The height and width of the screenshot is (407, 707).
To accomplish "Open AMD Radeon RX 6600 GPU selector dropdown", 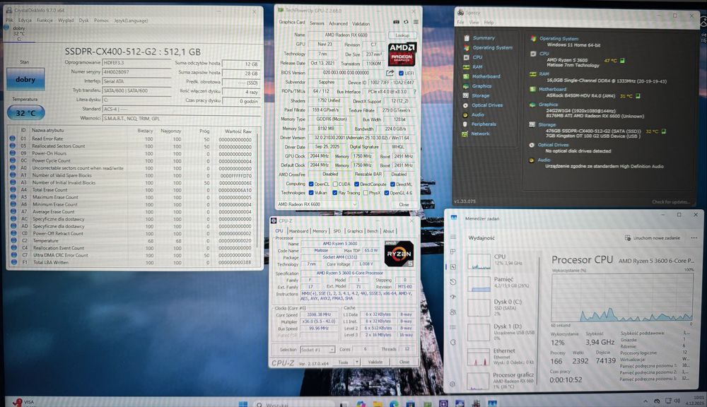I will pyautogui.click(x=317, y=204).
